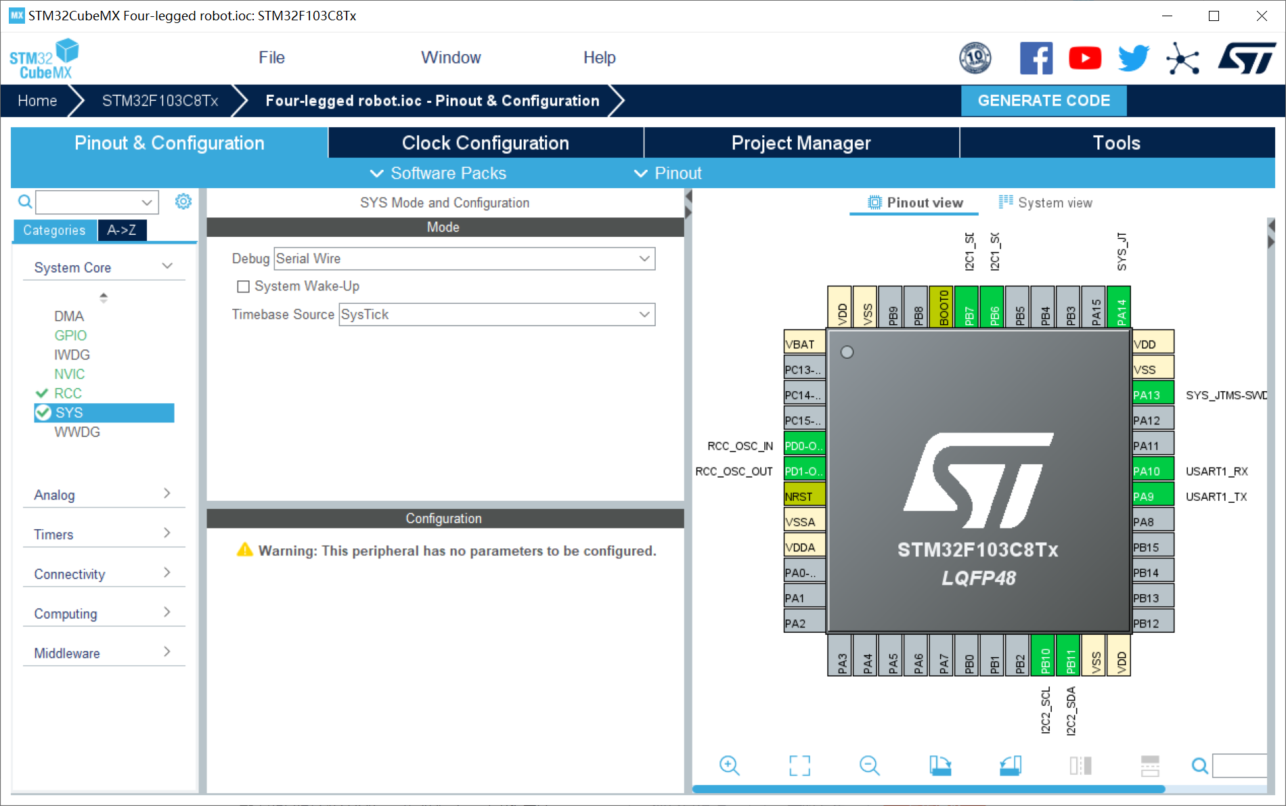
Task: Open the Debug mode dropdown
Action: tap(464, 259)
